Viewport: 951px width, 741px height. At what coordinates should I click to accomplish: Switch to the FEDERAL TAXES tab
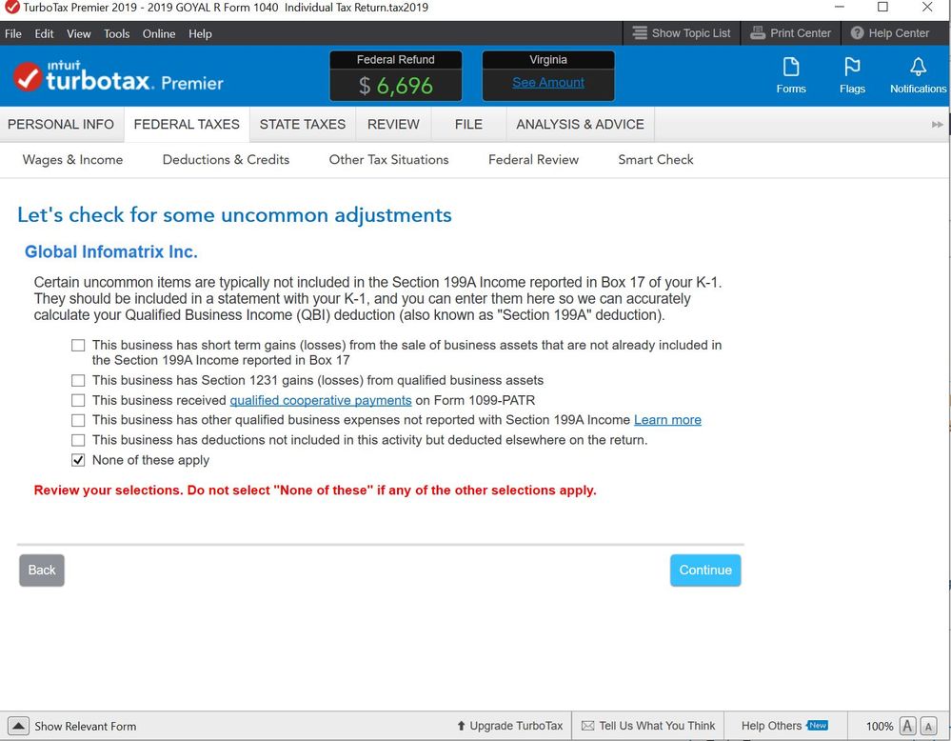(x=187, y=125)
